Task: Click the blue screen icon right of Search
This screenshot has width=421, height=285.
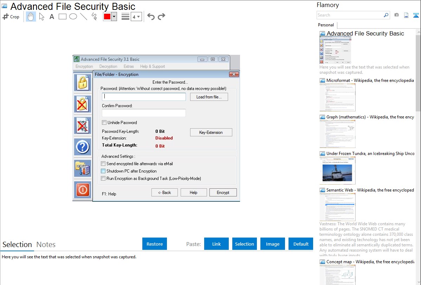Action: 416,15
